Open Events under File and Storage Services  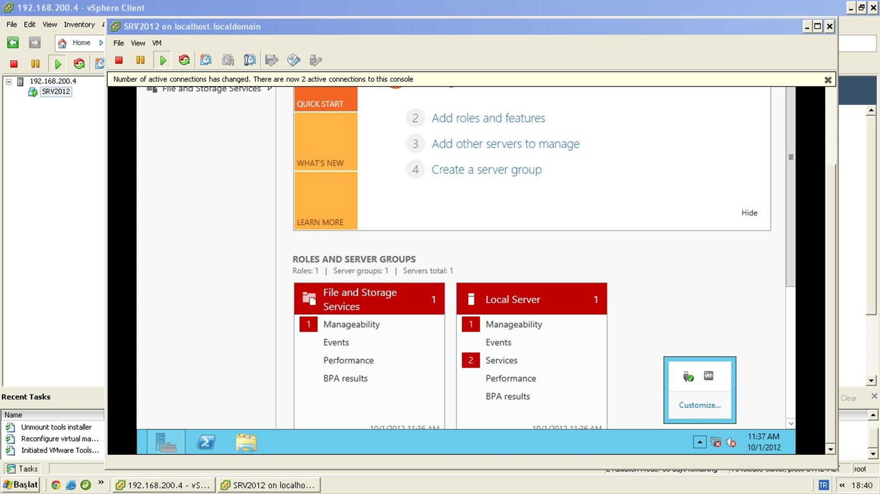336,342
